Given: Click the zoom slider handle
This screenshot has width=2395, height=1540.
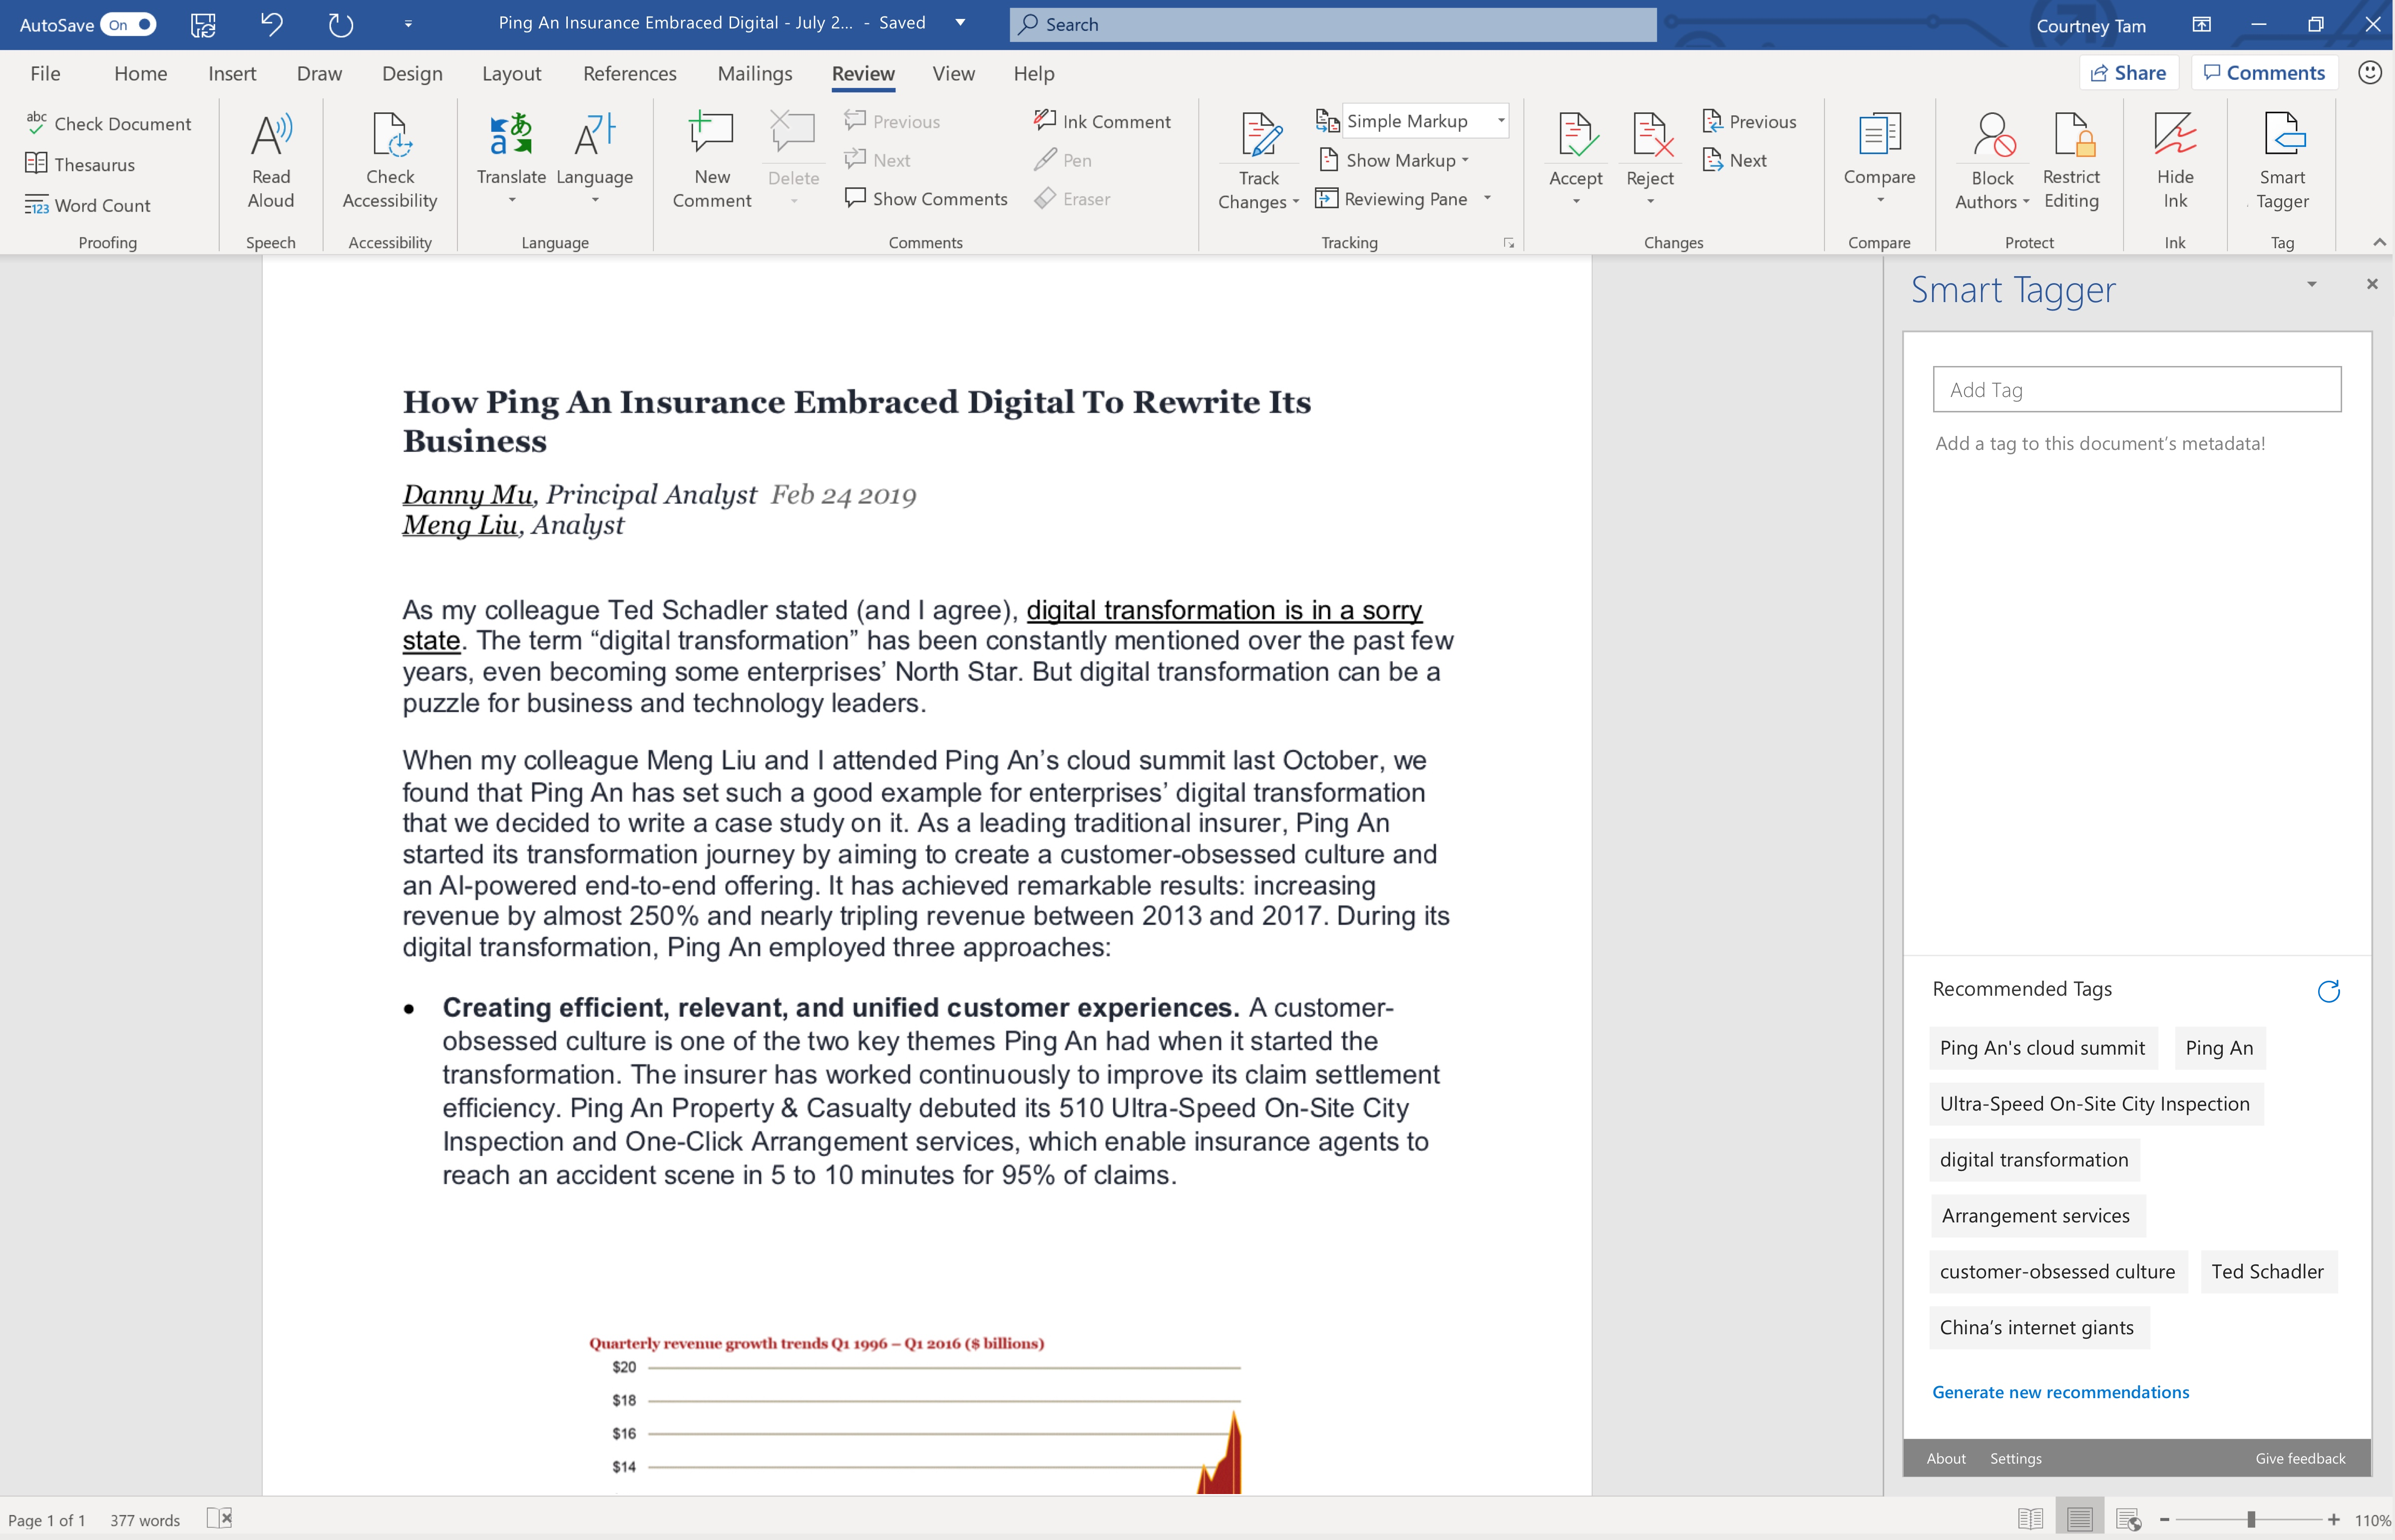Looking at the screenshot, I should (x=2250, y=1519).
